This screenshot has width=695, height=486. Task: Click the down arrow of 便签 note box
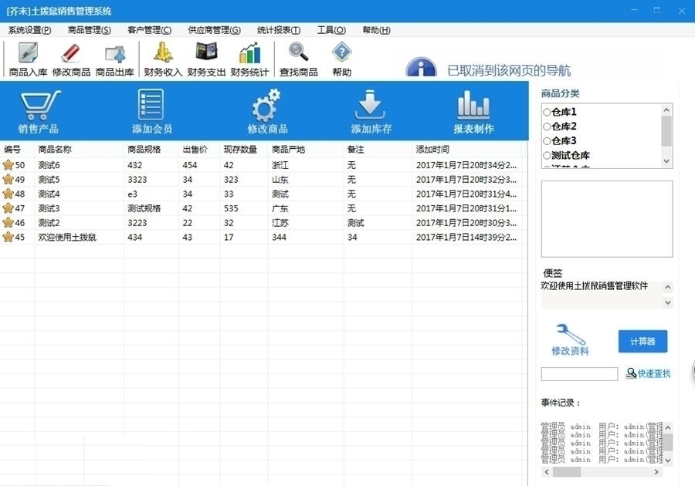[x=667, y=302]
